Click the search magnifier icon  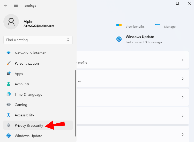coord(68,40)
